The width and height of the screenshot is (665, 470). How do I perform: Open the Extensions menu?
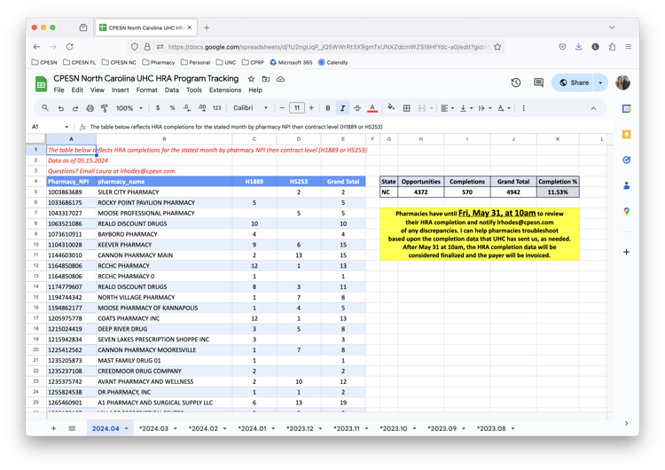225,90
